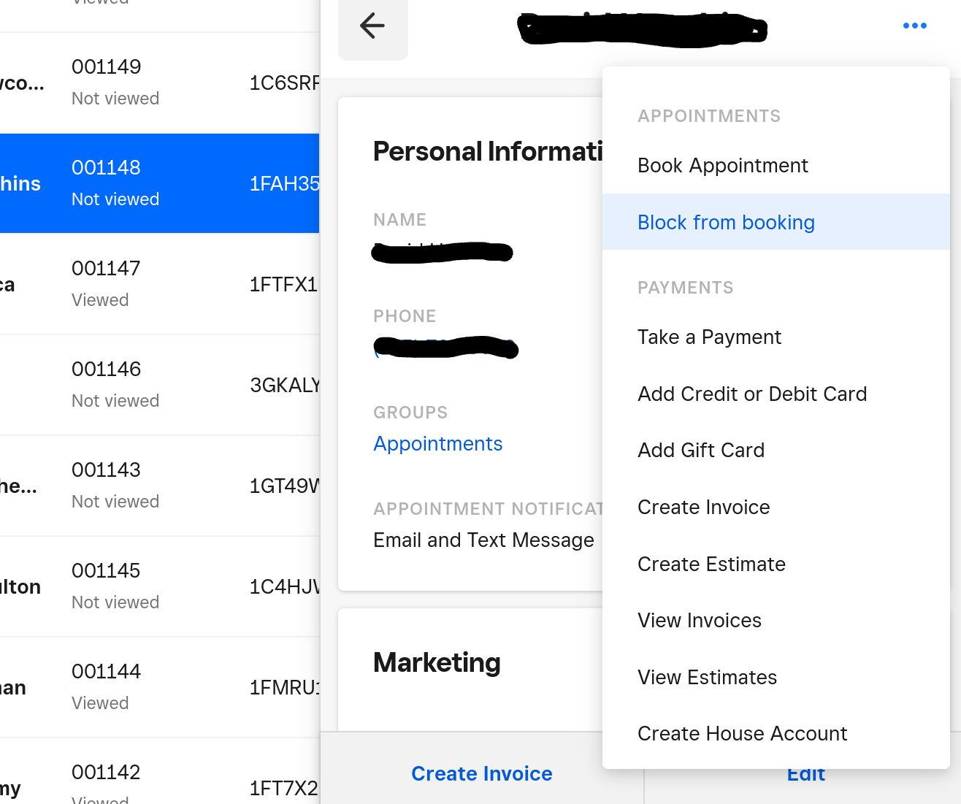Viewport: 961px width, 804px height.
Task: Click the back arrow to return
Action: pos(372,26)
